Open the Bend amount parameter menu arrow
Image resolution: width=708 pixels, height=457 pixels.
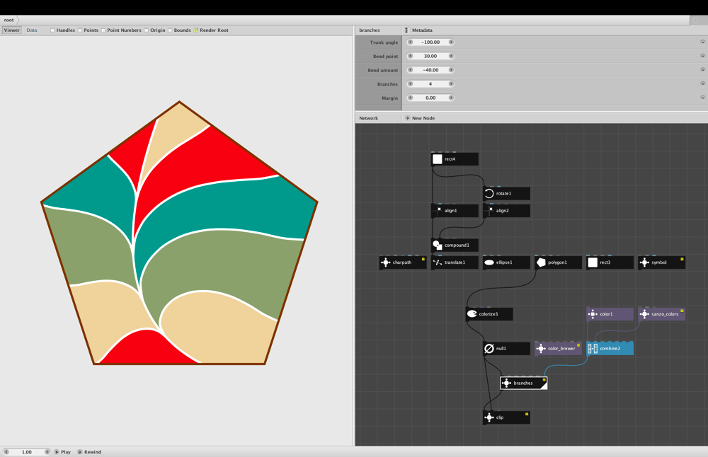click(x=702, y=70)
